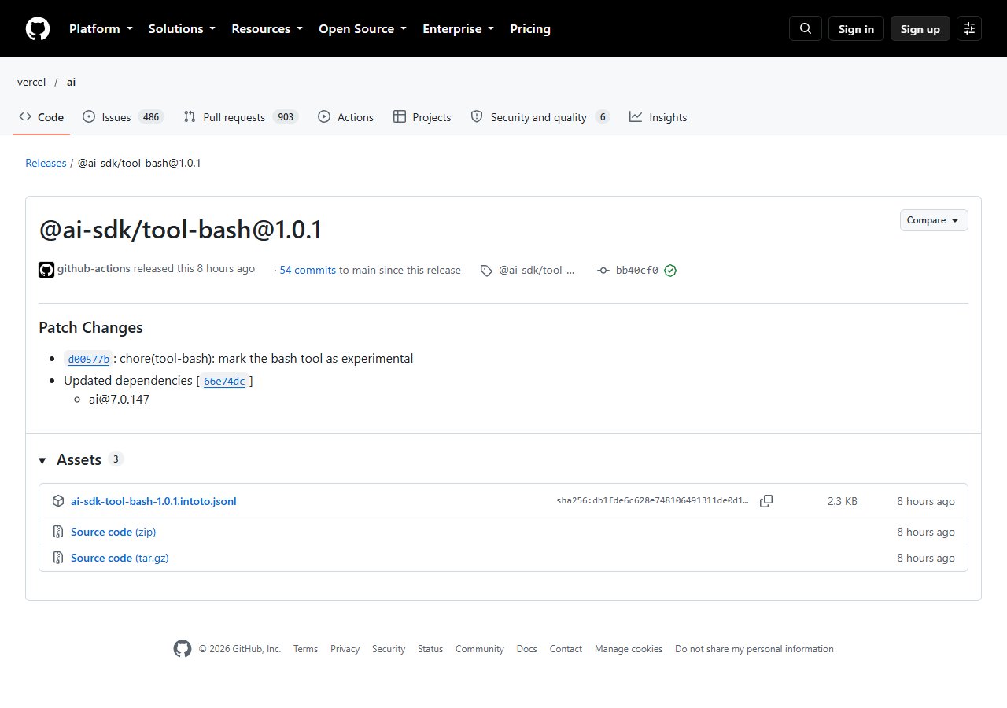Viewport: 1007px width, 708px height.
Task: Open the Actions tab
Action: (x=345, y=117)
